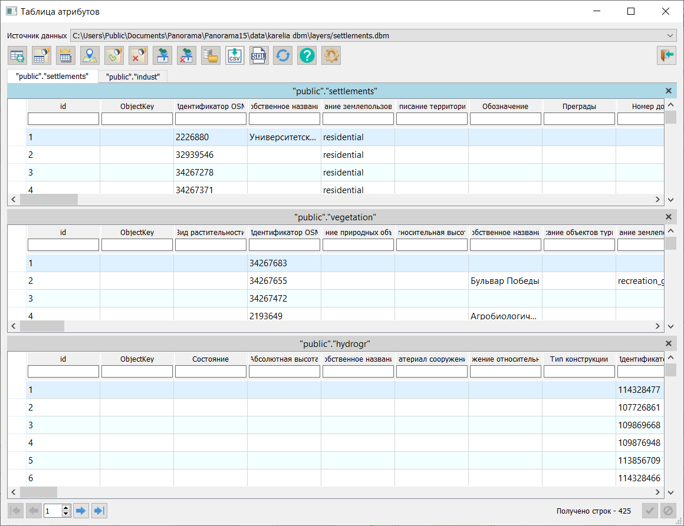
Task: Select the "public"."settlements" tab
Action: [52, 77]
